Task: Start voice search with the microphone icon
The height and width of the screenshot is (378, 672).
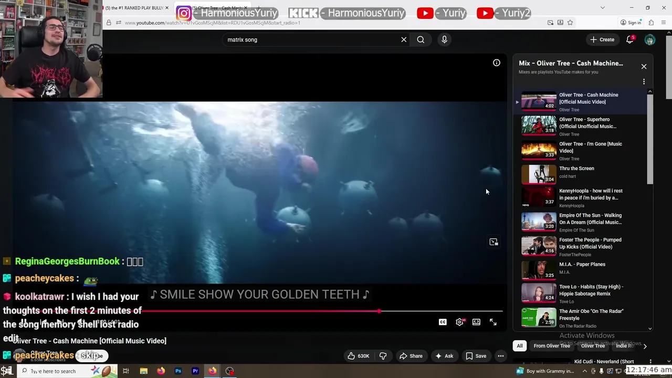Action: tap(444, 39)
